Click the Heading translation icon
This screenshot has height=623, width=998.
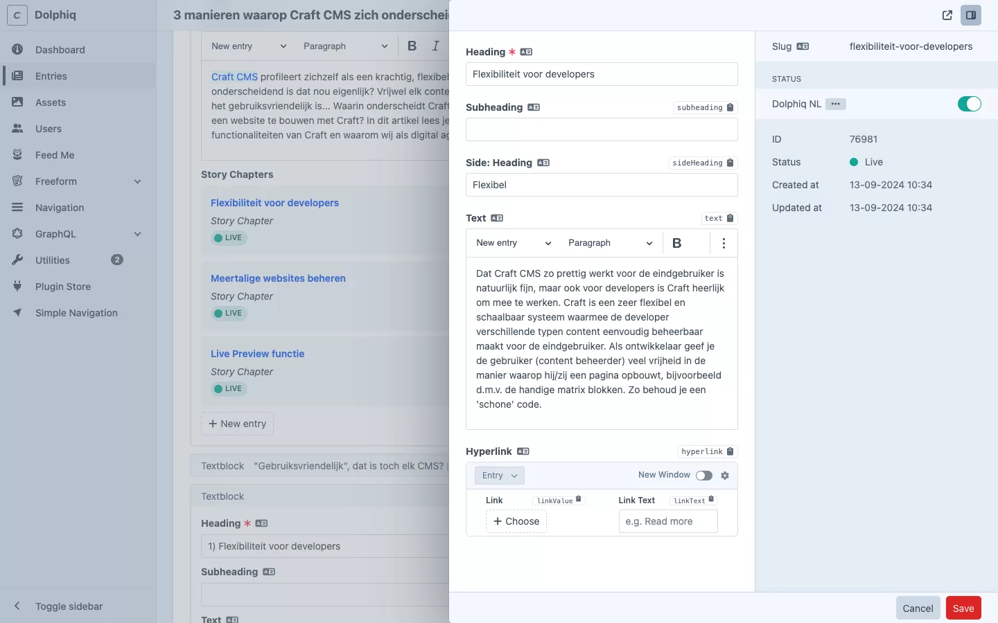[526, 52]
